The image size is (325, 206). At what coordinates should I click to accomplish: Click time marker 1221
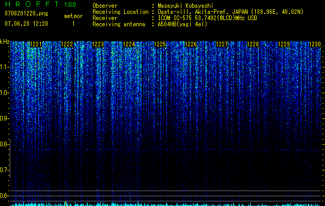[x=36, y=44]
